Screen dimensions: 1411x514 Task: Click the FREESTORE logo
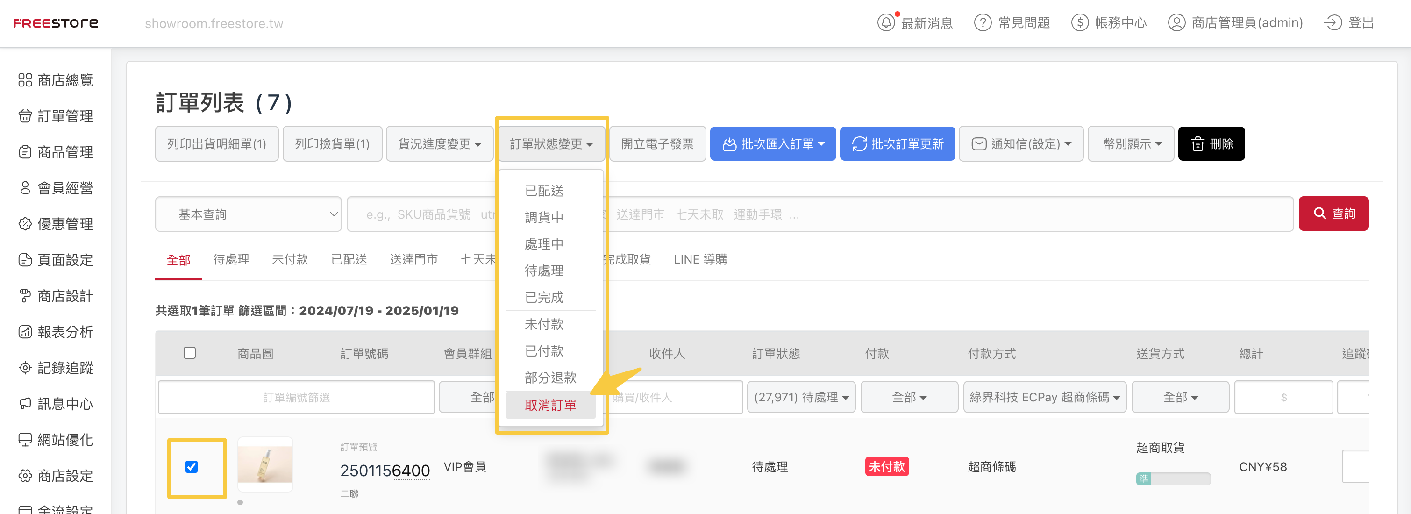pos(56,23)
